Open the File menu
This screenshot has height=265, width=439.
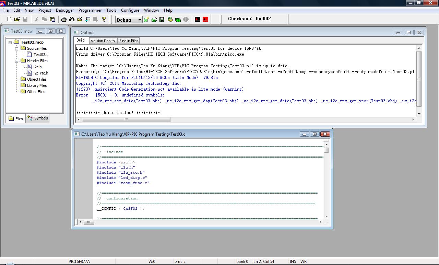tap(5, 10)
